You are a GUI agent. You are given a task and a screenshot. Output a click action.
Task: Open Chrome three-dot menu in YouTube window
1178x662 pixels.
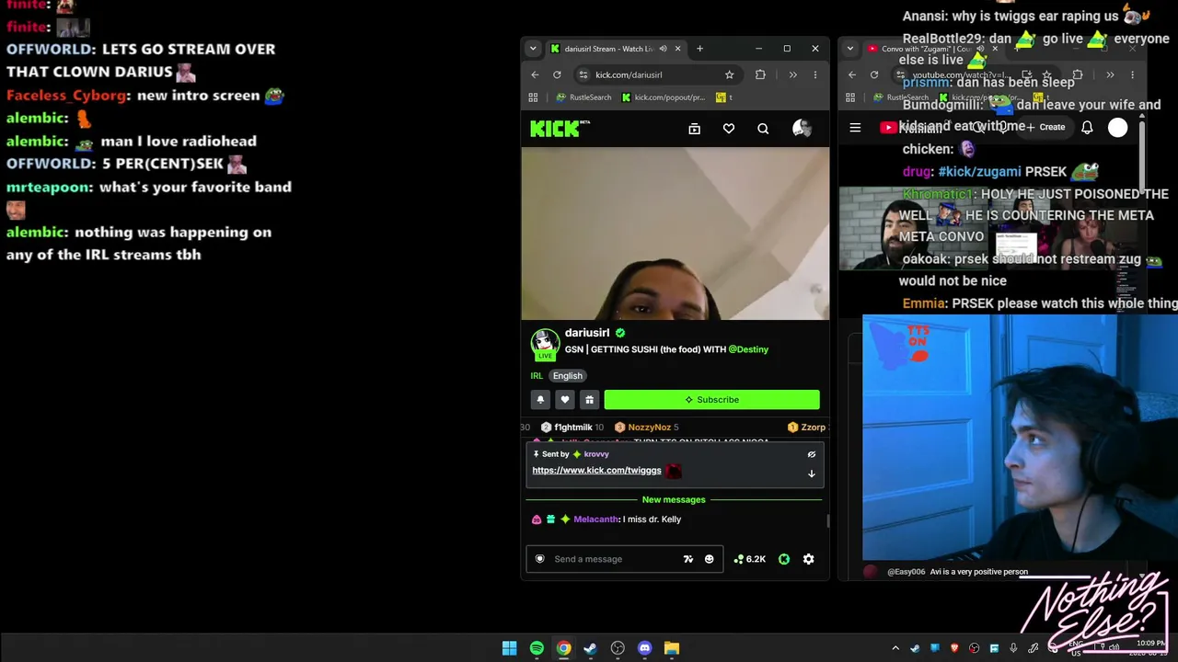[1132, 74]
